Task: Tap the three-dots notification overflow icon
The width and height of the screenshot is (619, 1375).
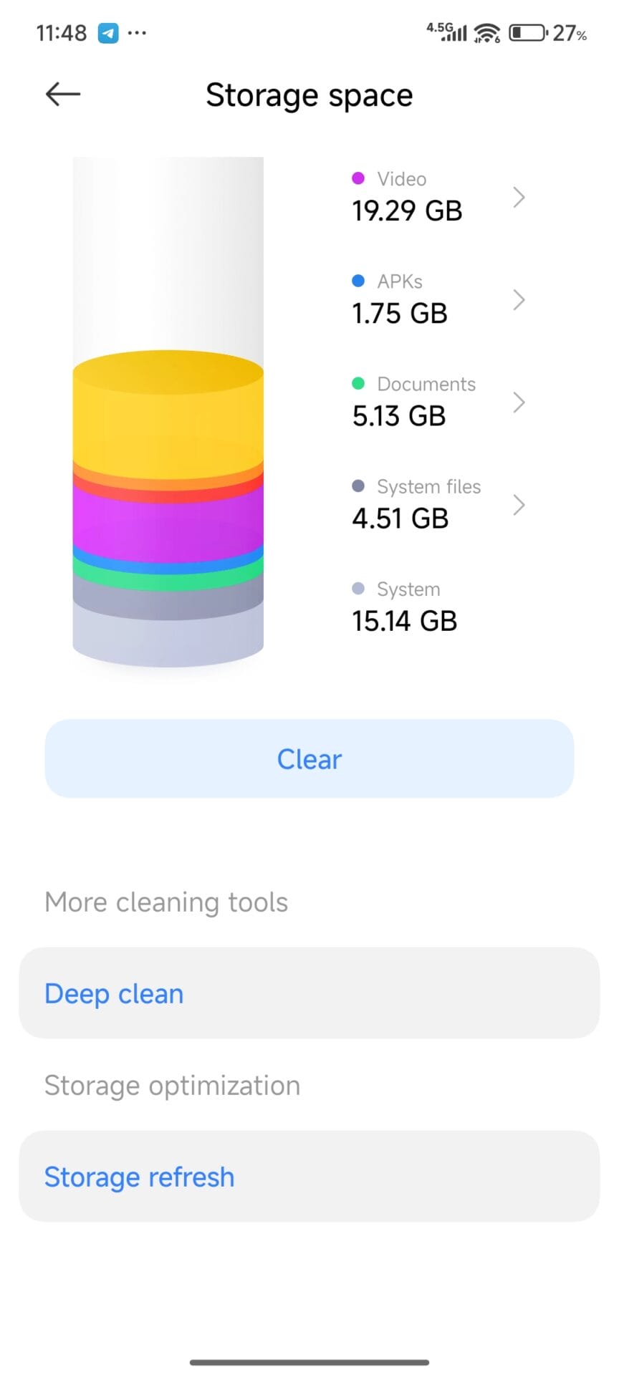Action: pyautogui.click(x=137, y=33)
